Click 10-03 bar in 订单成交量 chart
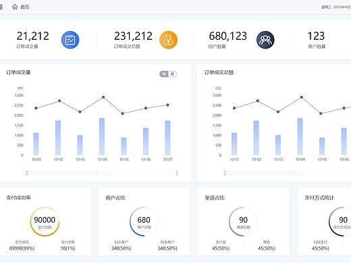Screen dimensions: 351x263 tap(80, 145)
